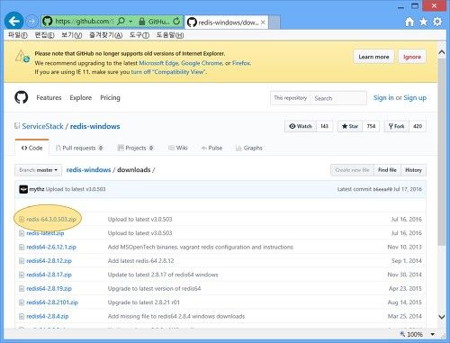This screenshot has width=450, height=343.
Task: Switch to the Projects tab
Action: pos(136,148)
